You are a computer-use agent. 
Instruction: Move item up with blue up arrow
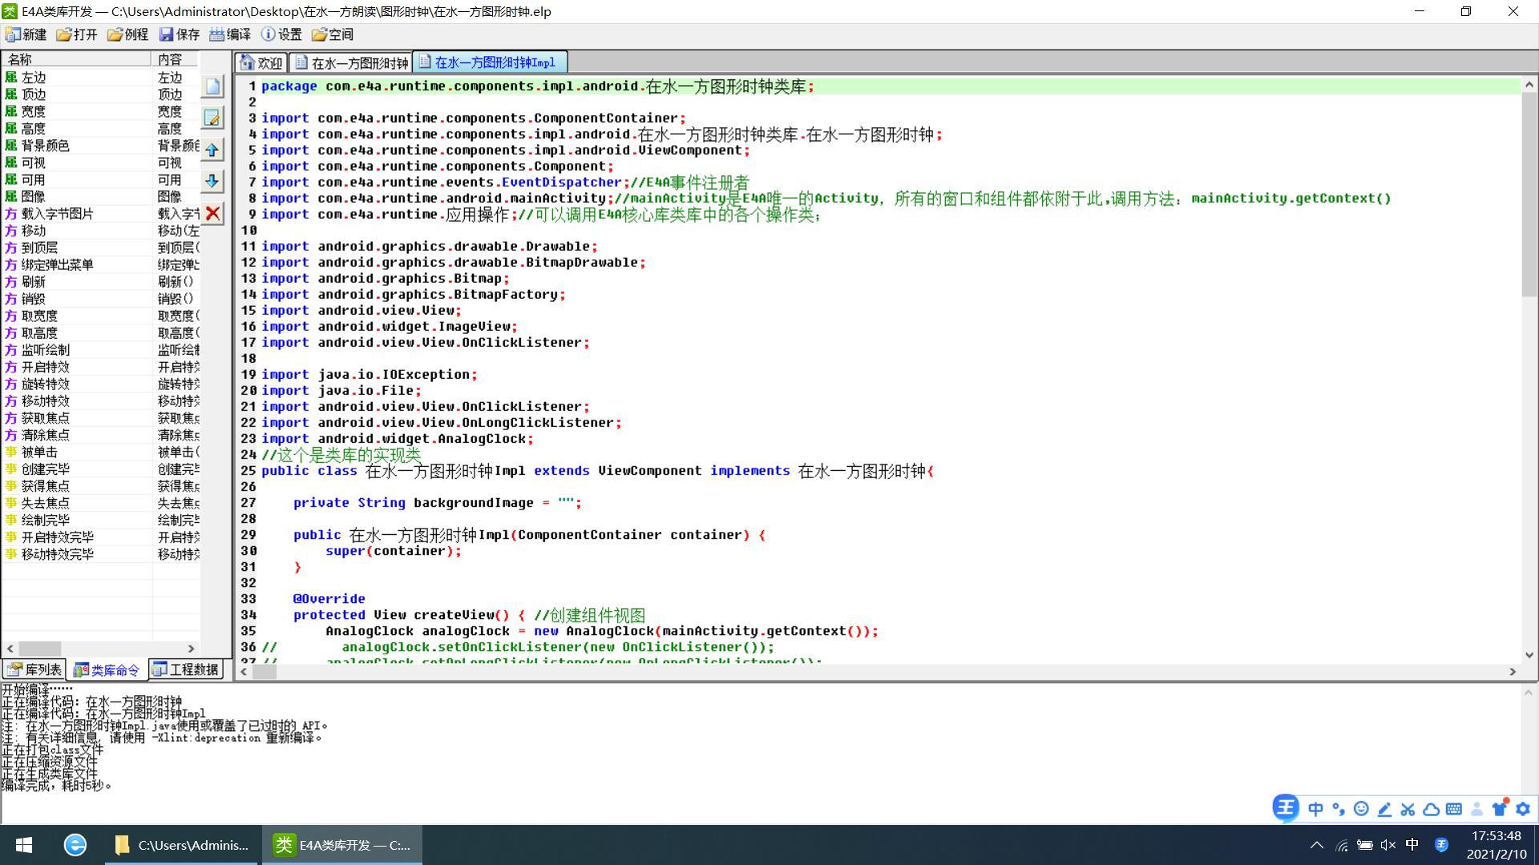(212, 150)
